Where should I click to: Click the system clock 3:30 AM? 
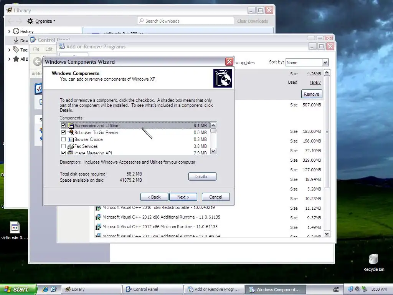click(x=379, y=289)
